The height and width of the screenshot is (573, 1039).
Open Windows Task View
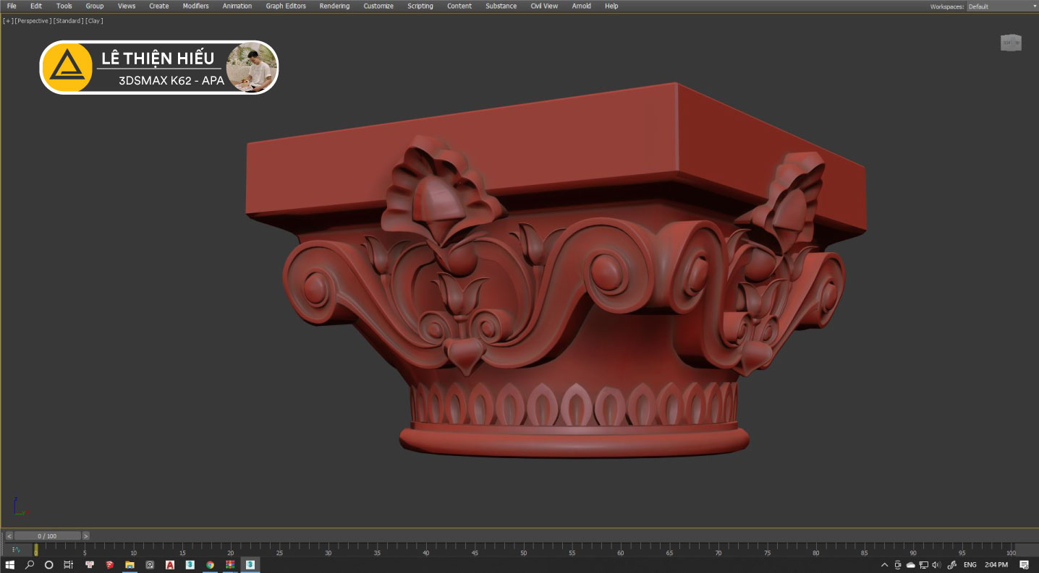(68, 565)
